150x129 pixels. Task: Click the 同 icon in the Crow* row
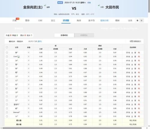(139, 57)
